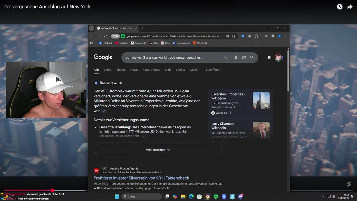Screen dimensions: 357x201
Task: Click the taskbar Suche search box
Action: 142,197
